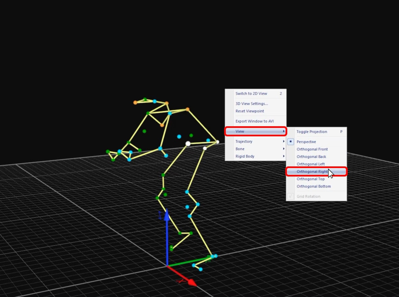The image size is (399, 297).
Task: Choose Orthogonal Bottom view
Action: click(x=316, y=186)
